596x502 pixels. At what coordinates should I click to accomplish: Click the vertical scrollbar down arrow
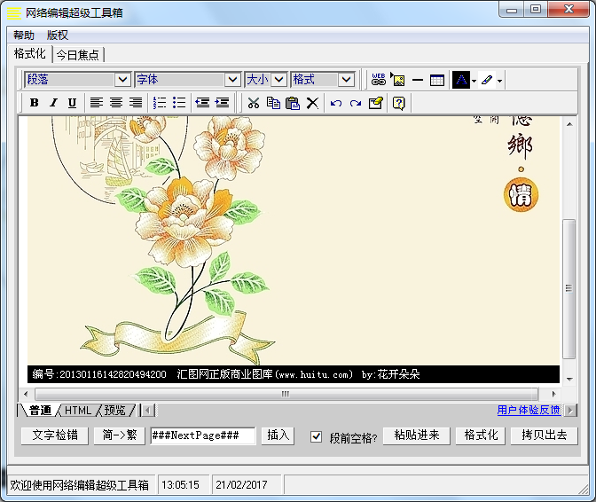pos(569,379)
